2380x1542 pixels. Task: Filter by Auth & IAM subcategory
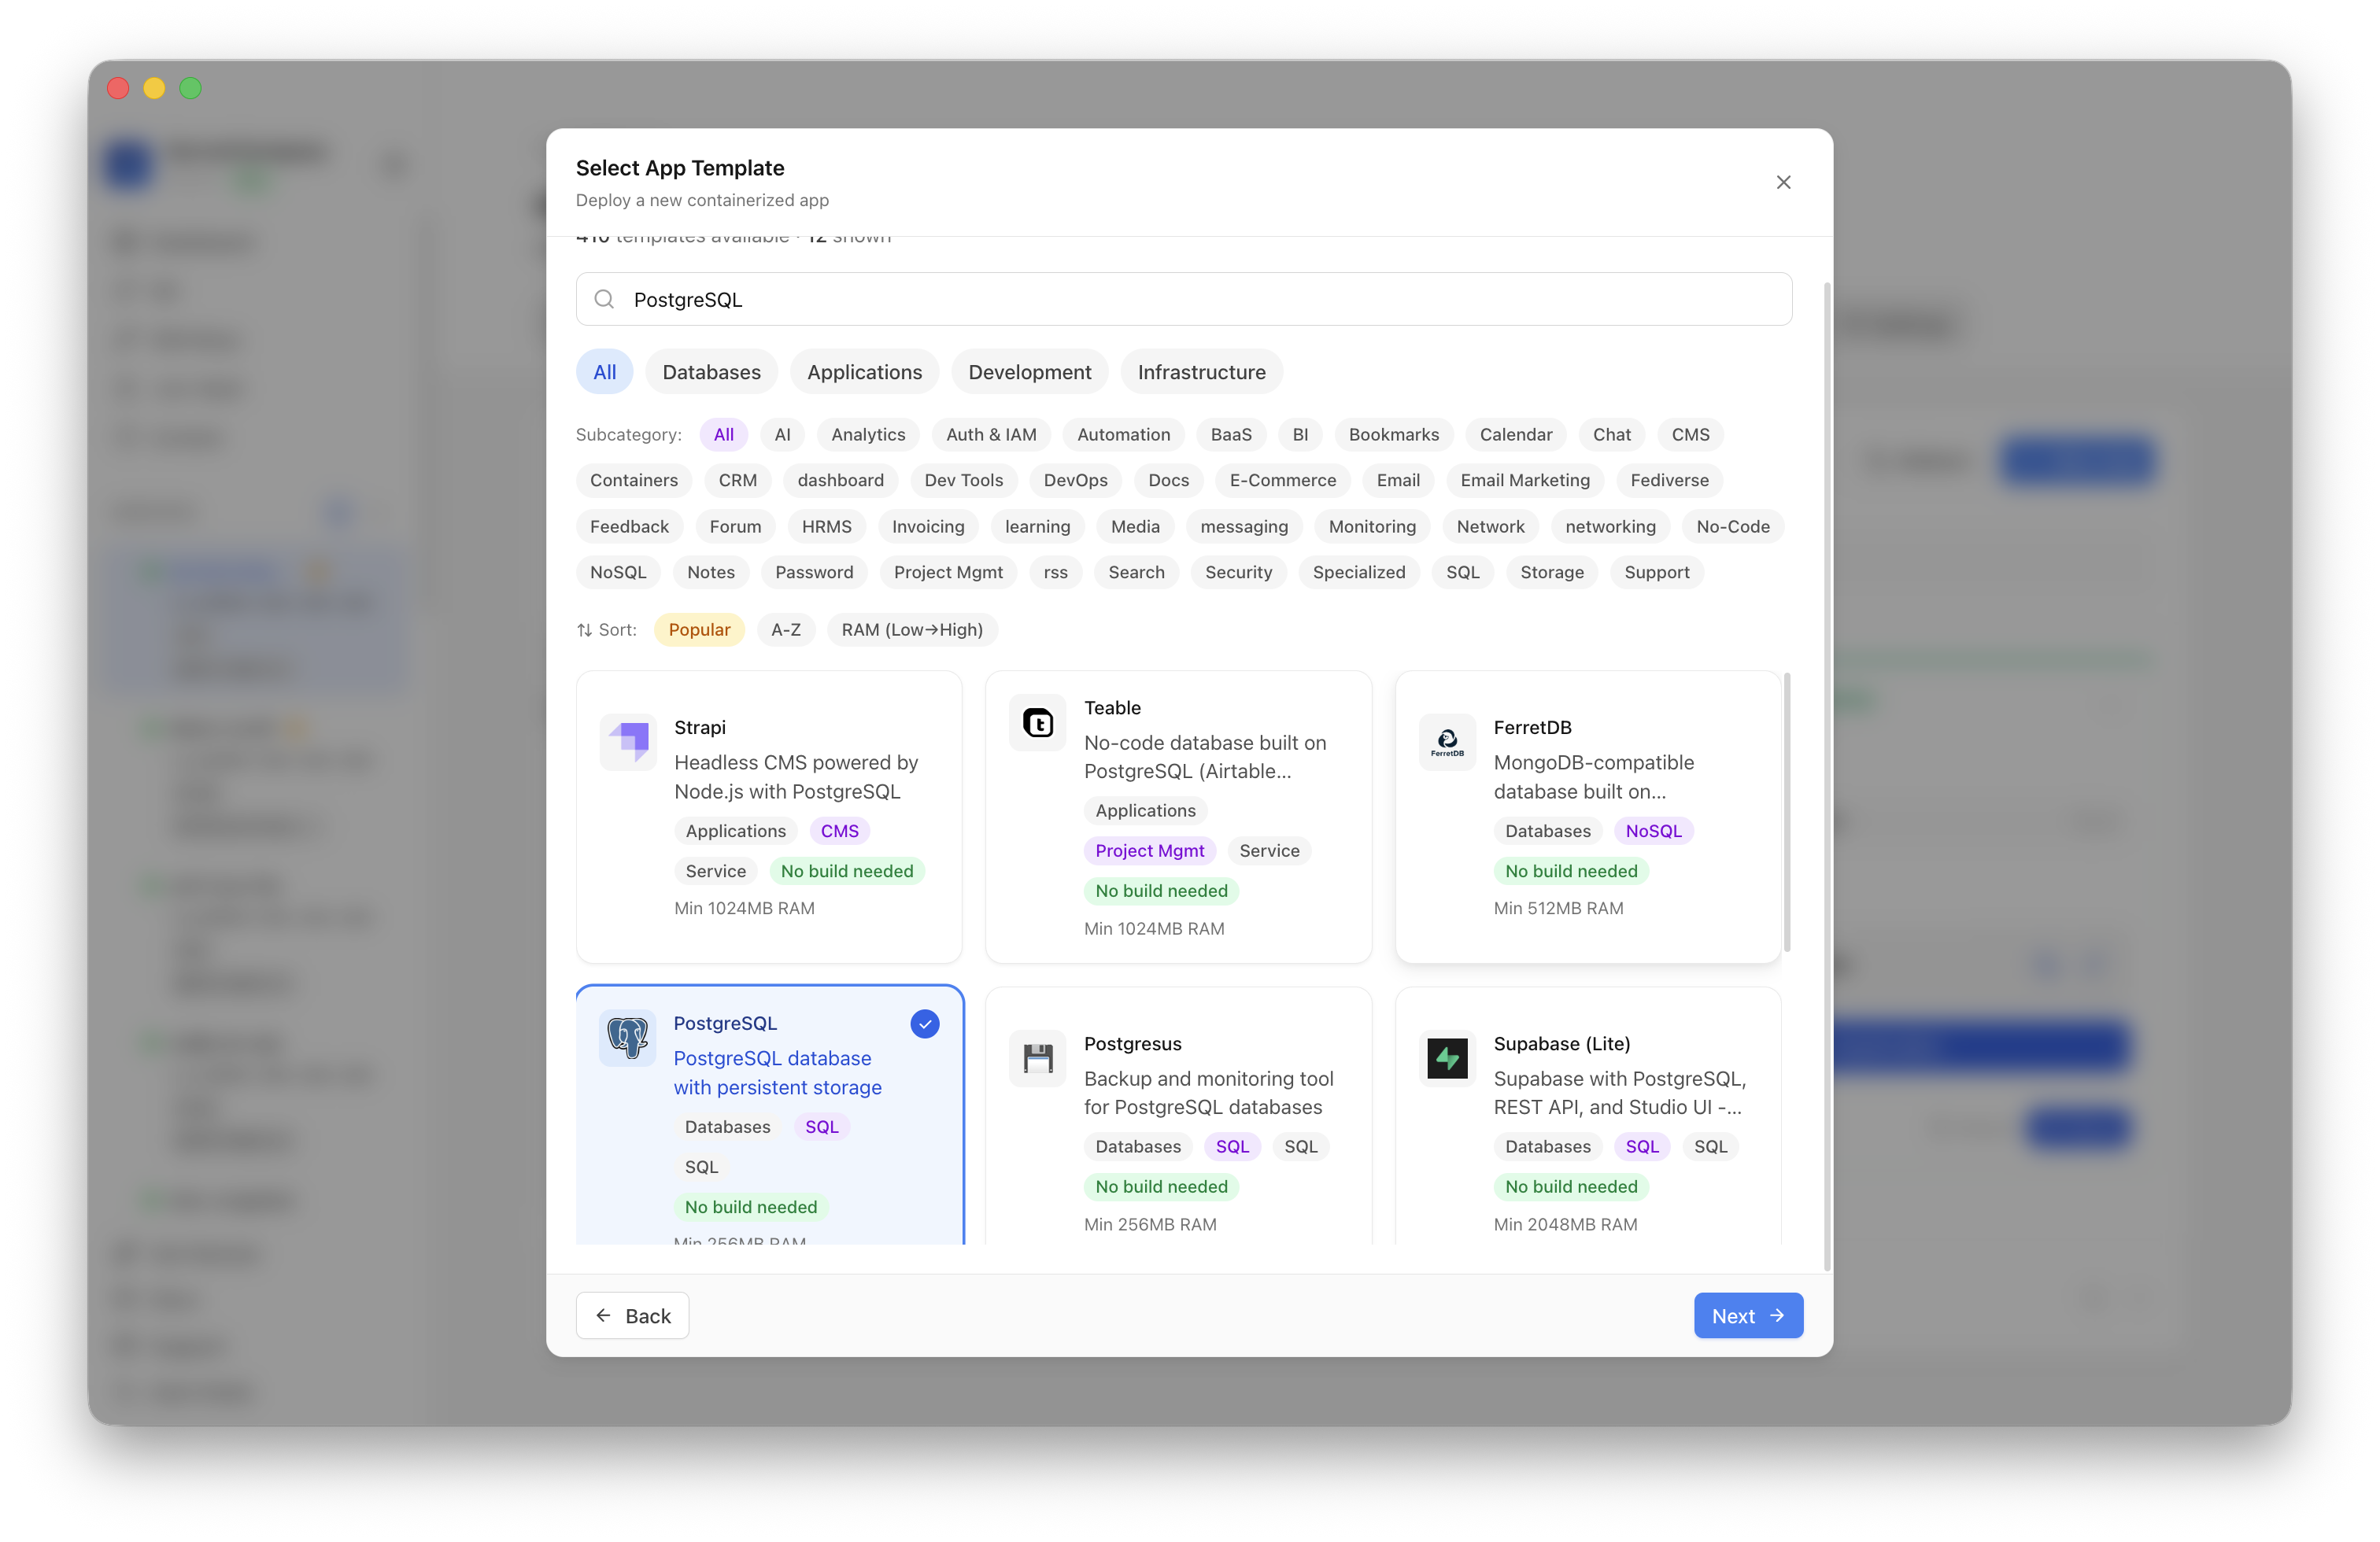coord(991,435)
